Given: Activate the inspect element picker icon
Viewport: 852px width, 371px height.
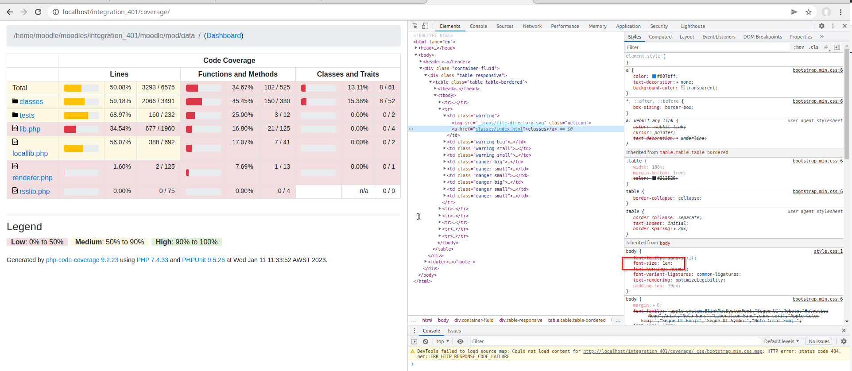Looking at the screenshot, I should pos(414,26).
